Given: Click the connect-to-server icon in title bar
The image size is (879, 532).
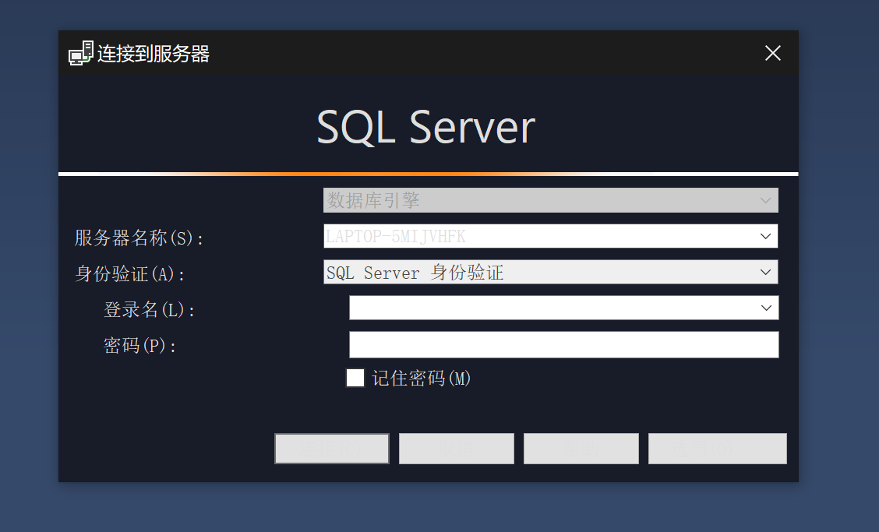Looking at the screenshot, I should pyautogui.click(x=79, y=54).
